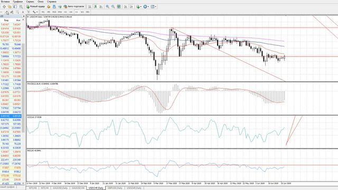Click the triangle beside USDCHF,Daily chart title

pyautogui.click(x=28, y=16)
